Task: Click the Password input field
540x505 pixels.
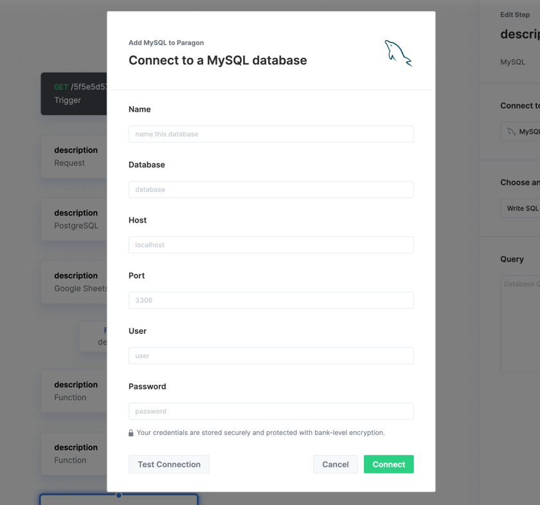Action: coord(271,411)
